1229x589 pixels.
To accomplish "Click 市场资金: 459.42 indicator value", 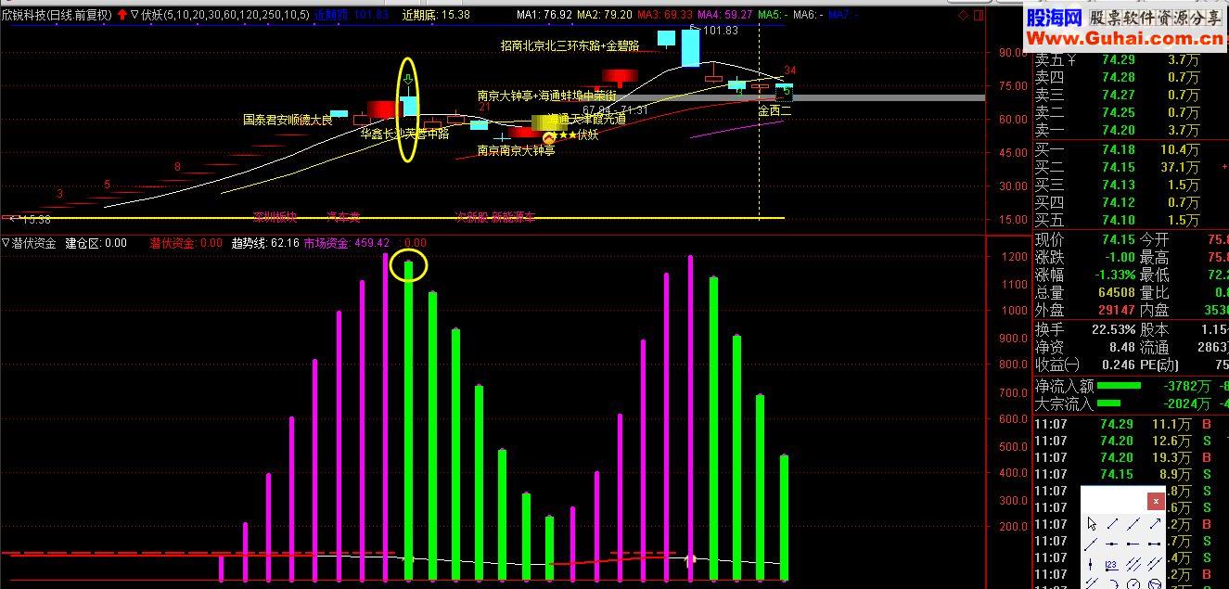I will [x=346, y=243].
